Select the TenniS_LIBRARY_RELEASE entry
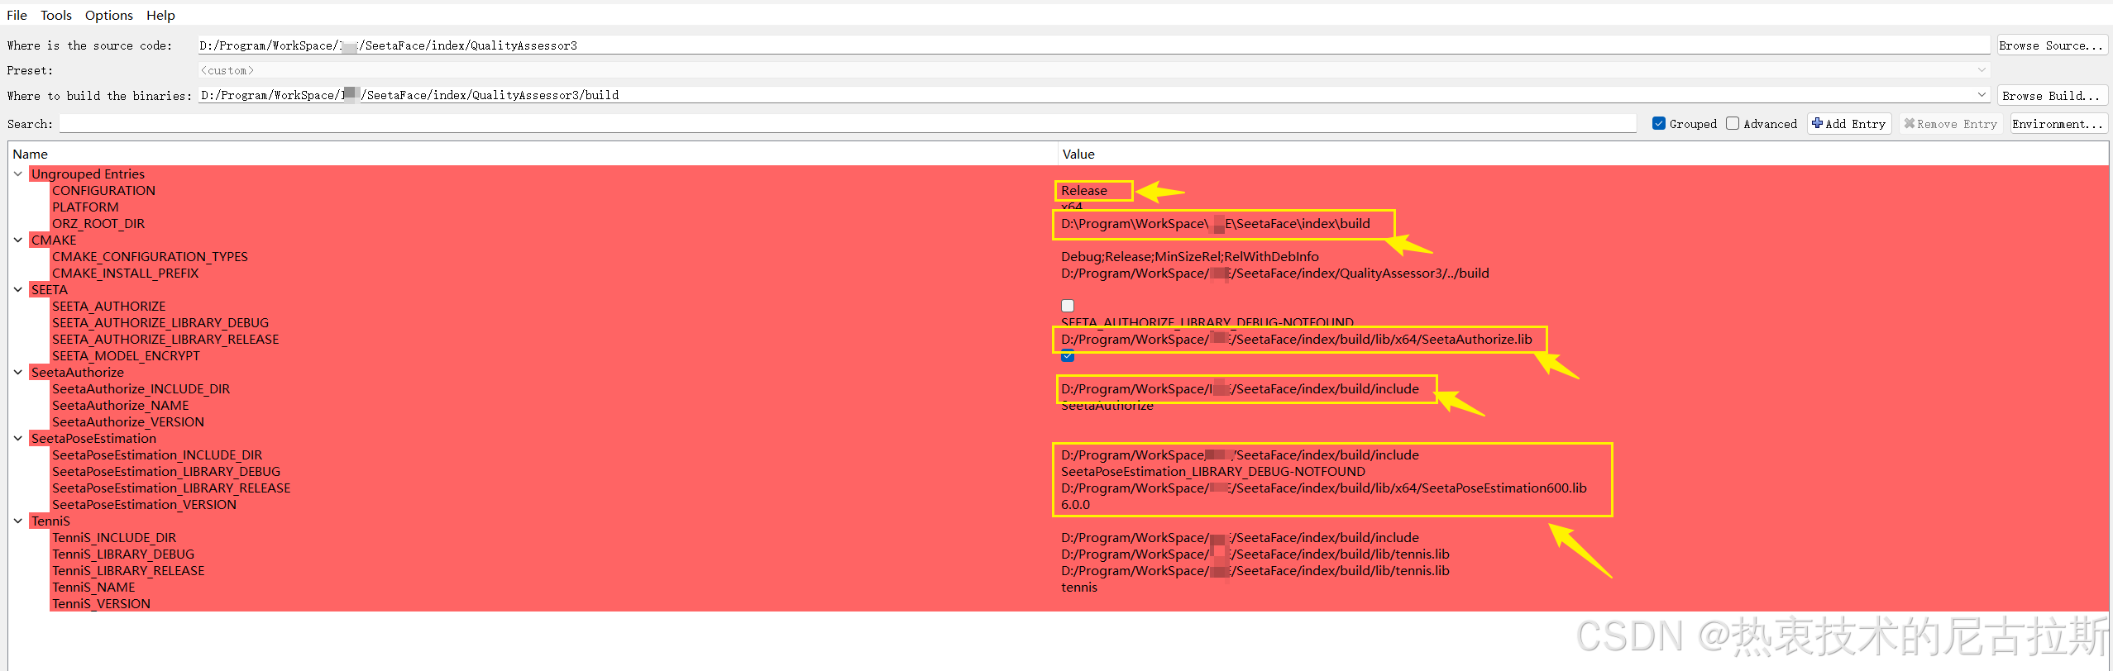 point(128,571)
